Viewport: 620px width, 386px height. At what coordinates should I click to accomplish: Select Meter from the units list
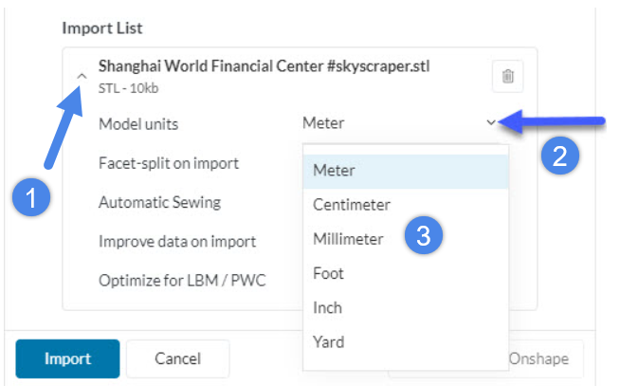[x=334, y=171]
